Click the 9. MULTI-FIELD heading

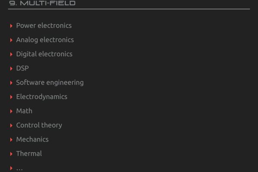click(42, 3)
